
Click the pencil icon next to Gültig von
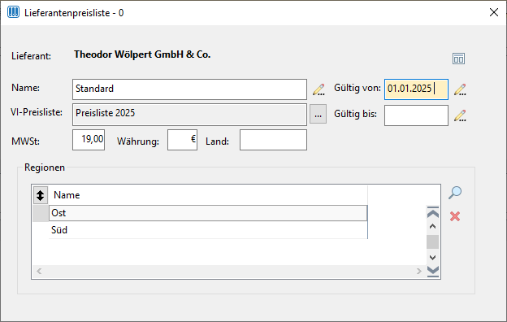(460, 89)
